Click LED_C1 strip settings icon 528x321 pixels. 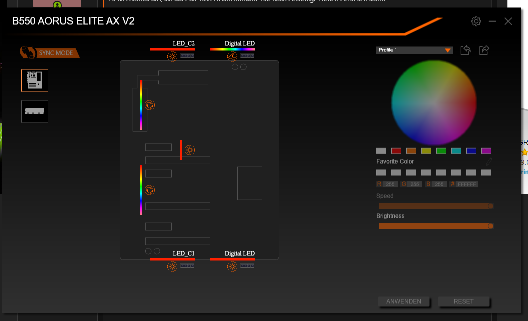point(187,266)
